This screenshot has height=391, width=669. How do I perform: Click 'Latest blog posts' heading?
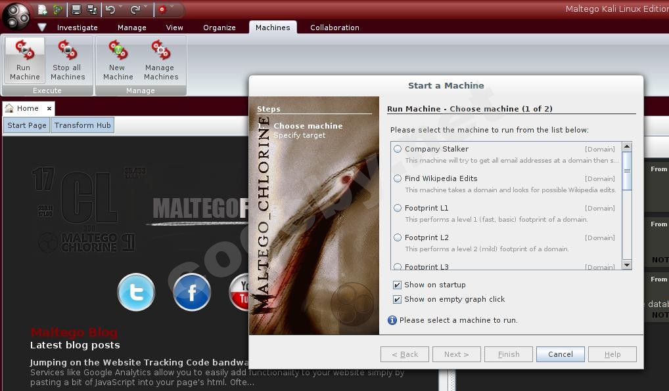[x=75, y=345]
